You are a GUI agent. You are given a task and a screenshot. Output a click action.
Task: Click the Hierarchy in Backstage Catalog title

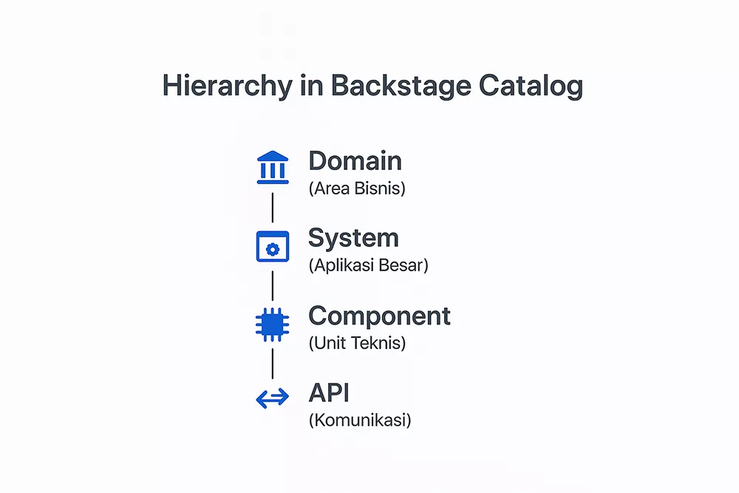(372, 86)
